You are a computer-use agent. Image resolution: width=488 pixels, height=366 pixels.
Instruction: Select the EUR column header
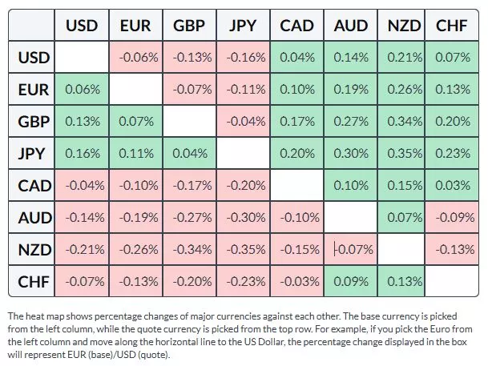pyautogui.click(x=135, y=26)
